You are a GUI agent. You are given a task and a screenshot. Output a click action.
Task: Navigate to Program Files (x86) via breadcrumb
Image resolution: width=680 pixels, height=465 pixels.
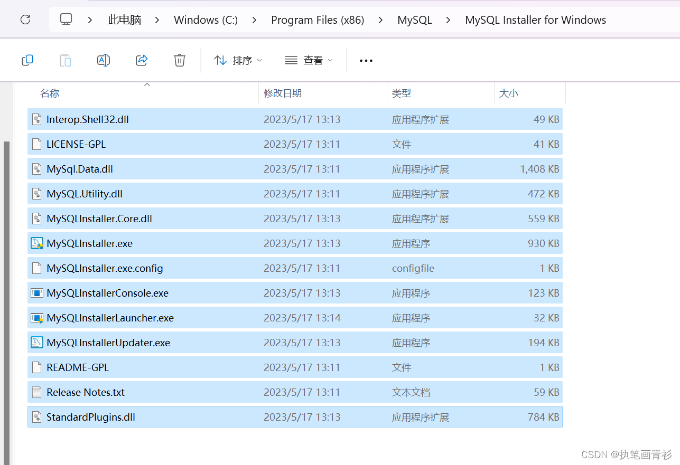(x=317, y=20)
